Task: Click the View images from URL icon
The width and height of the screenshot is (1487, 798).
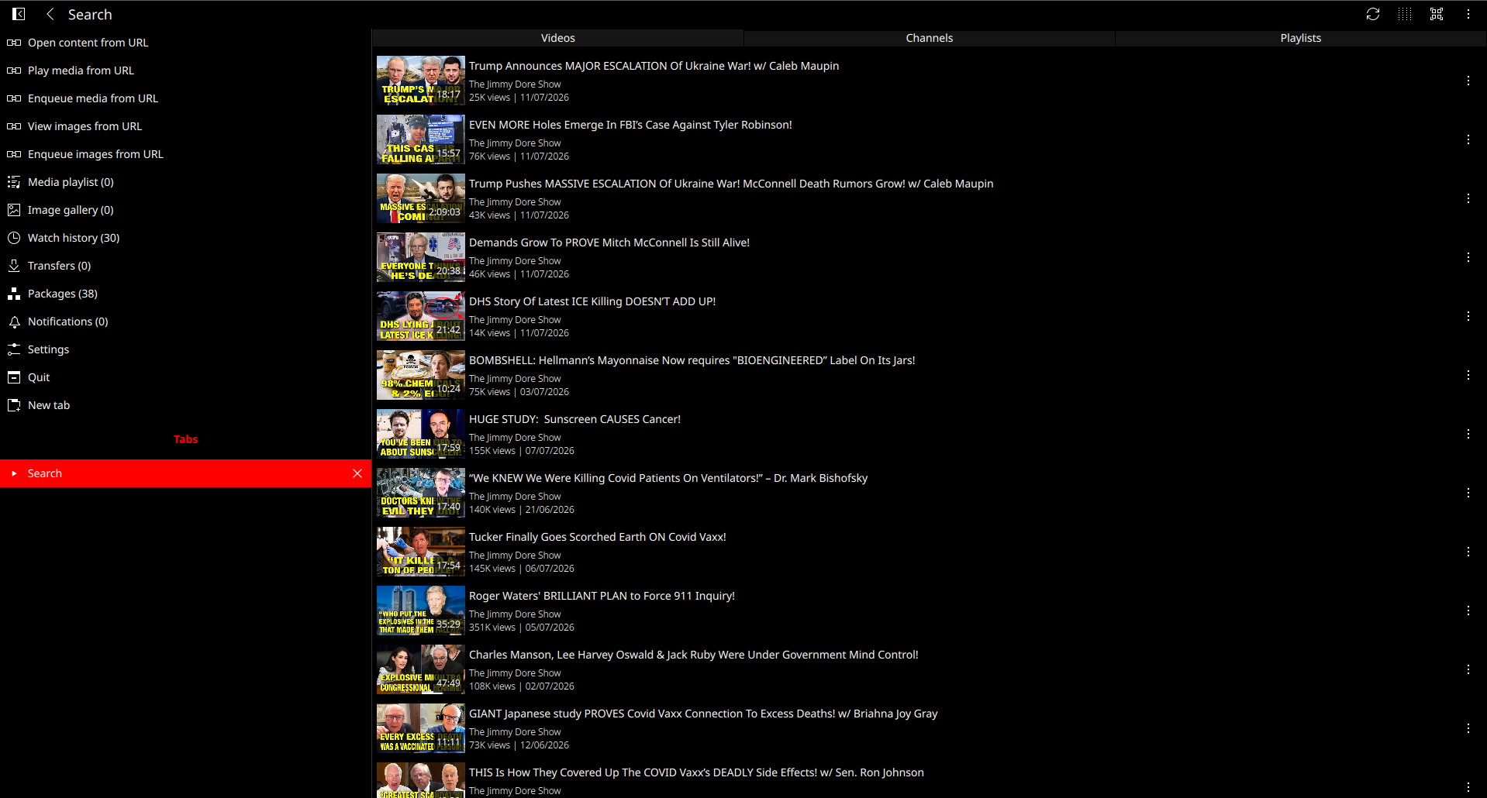Action: coord(14,126)
